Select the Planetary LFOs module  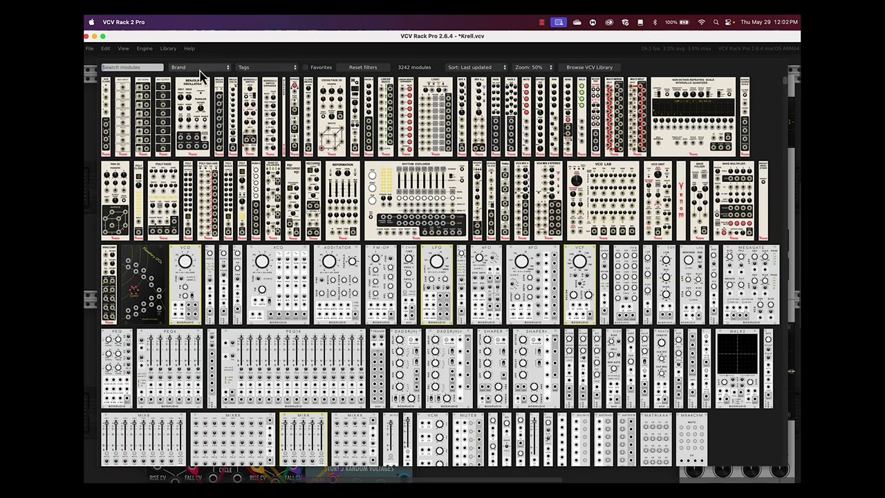(143, 284)
